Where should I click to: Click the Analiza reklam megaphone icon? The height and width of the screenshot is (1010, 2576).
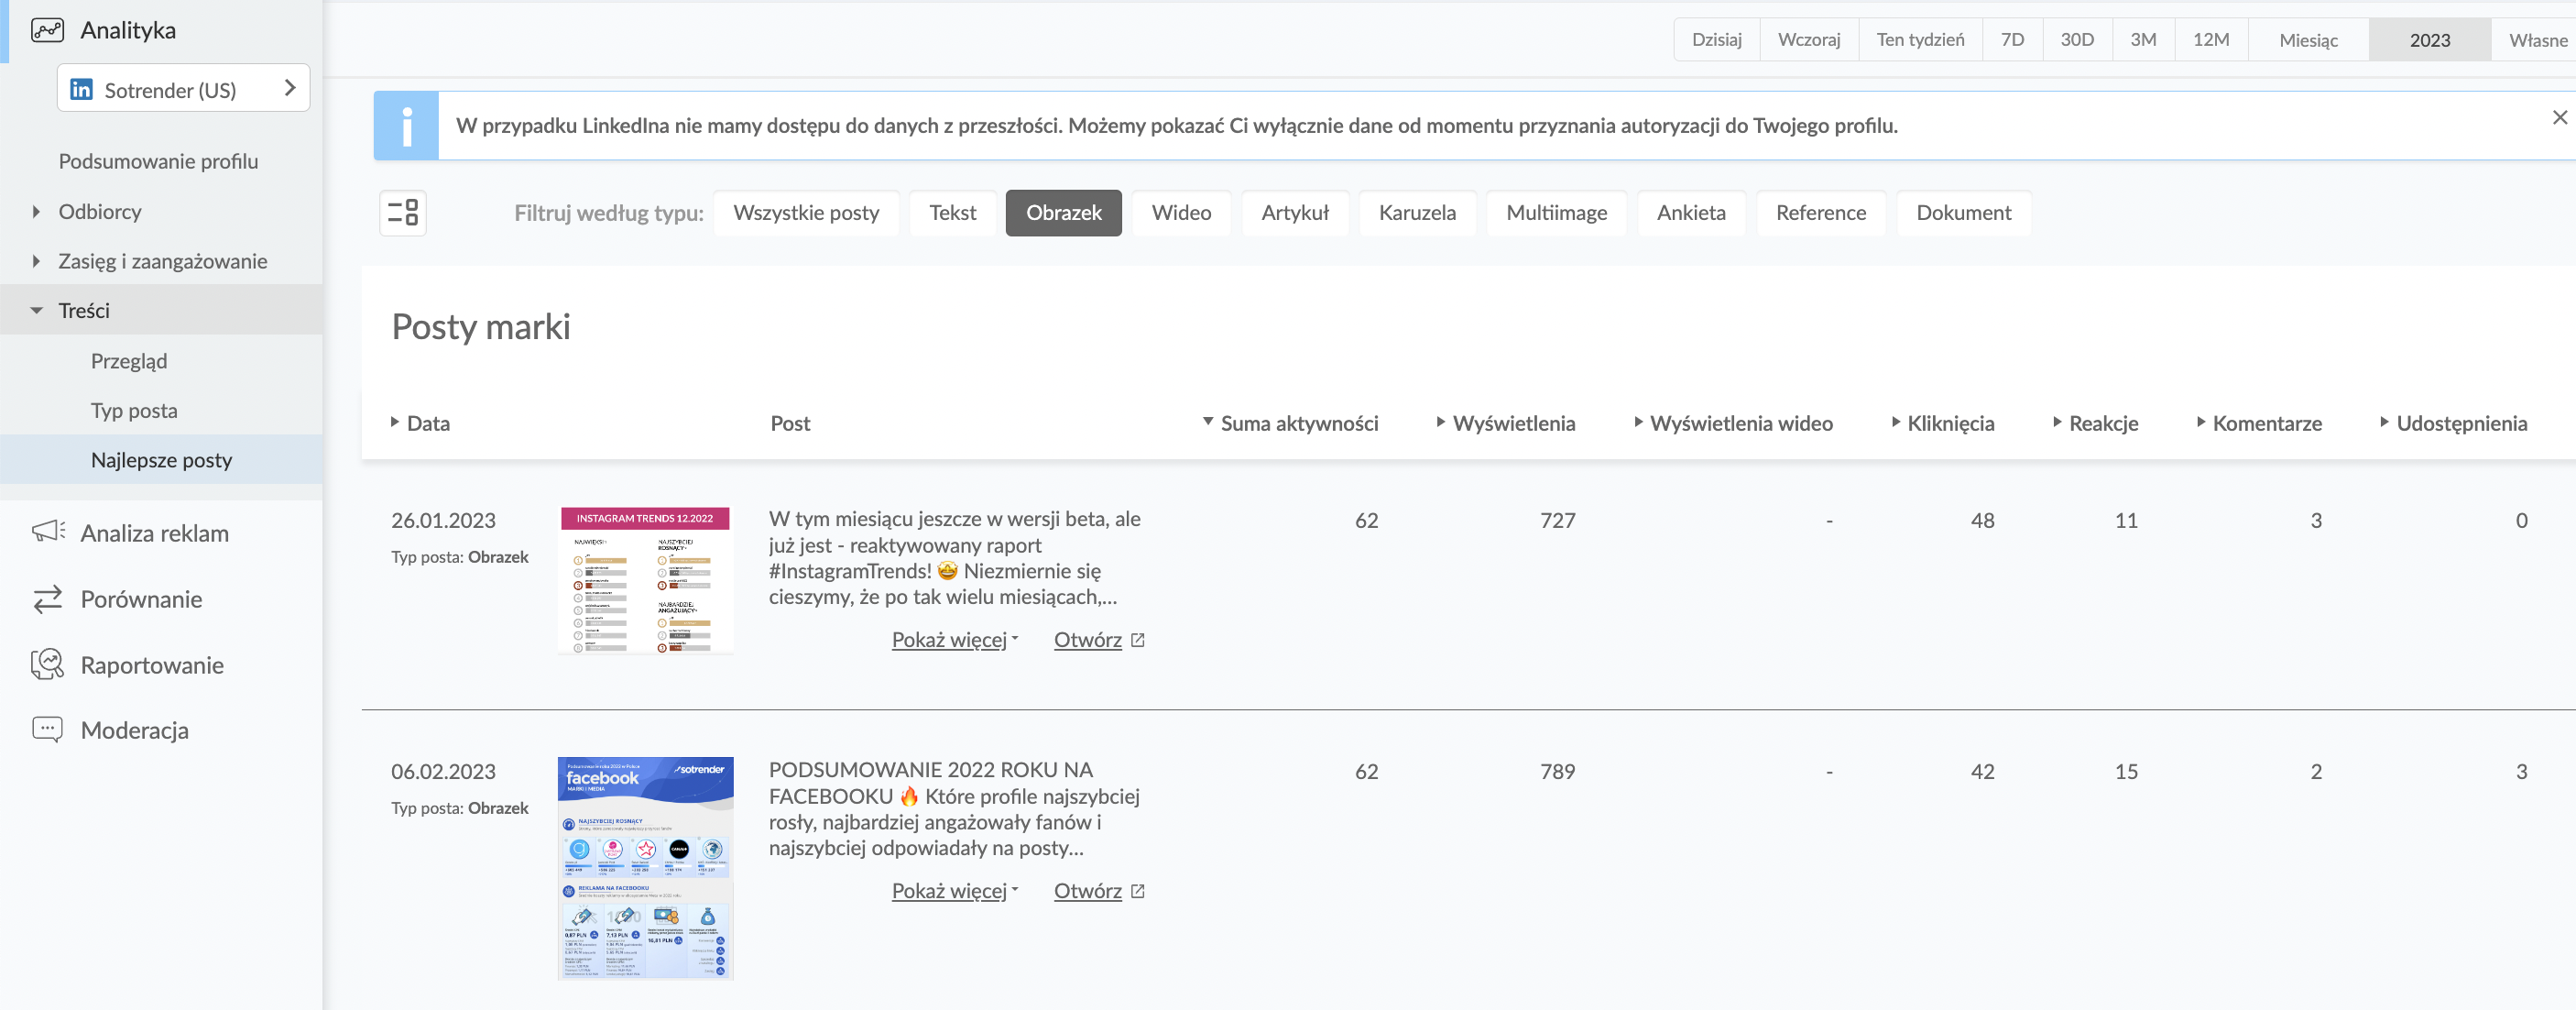[47, 532]
